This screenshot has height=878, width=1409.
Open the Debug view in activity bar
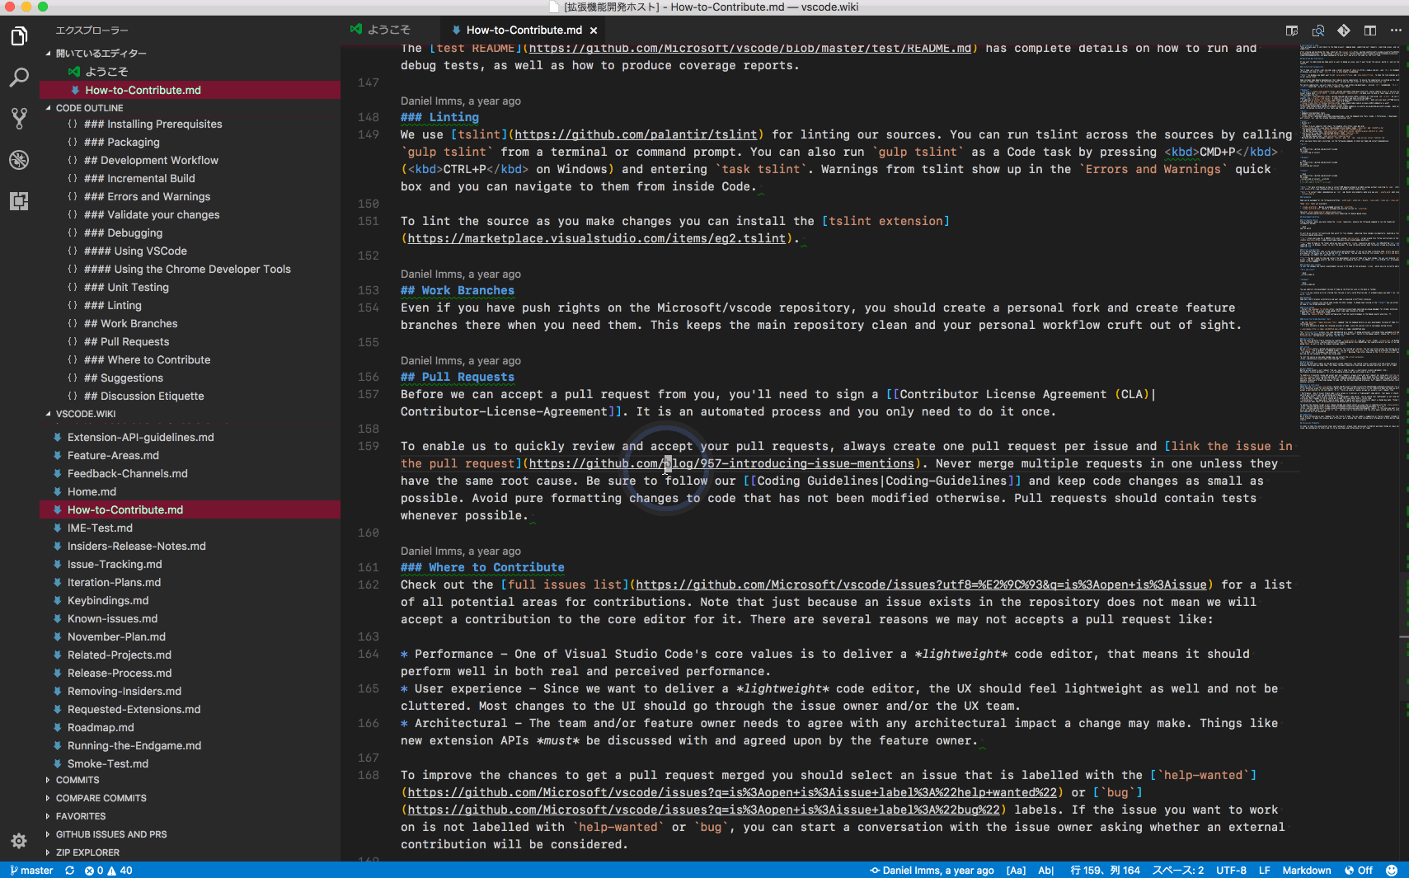pos(19,160)
